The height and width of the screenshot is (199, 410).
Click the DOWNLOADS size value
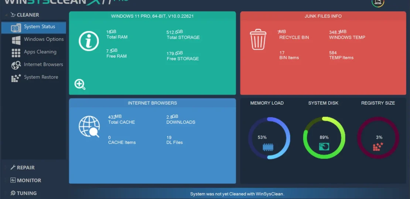coord(172,117)
